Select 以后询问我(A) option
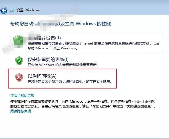169x139 pixels. pyautogui.click(x=42, y=76)
